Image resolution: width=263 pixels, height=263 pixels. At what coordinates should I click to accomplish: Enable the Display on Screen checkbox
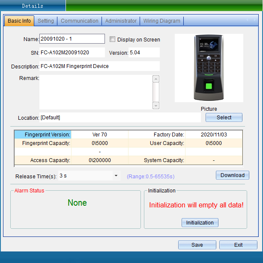pyautogui.click(x=112, y=39)
